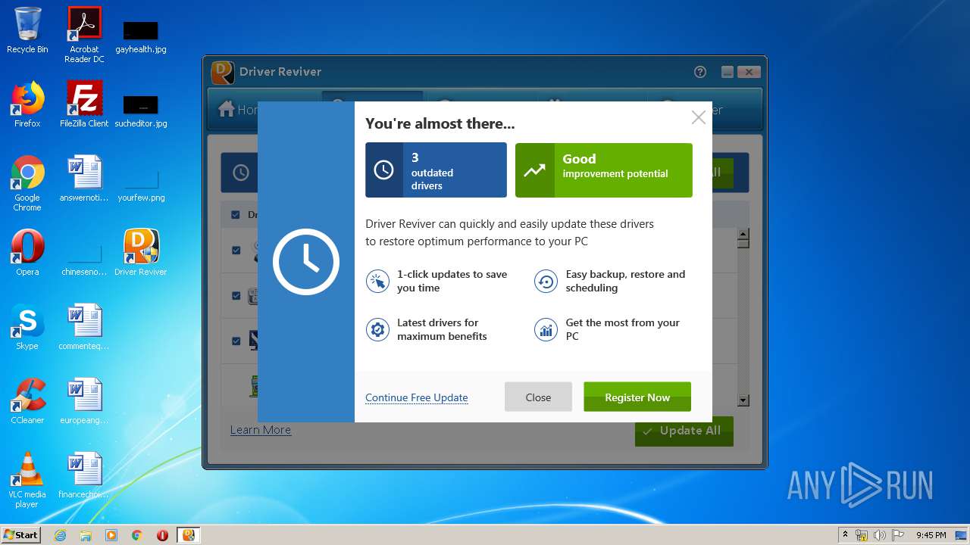
Task: Toggle the first driver row checkbox
Action: coord(236,251)
